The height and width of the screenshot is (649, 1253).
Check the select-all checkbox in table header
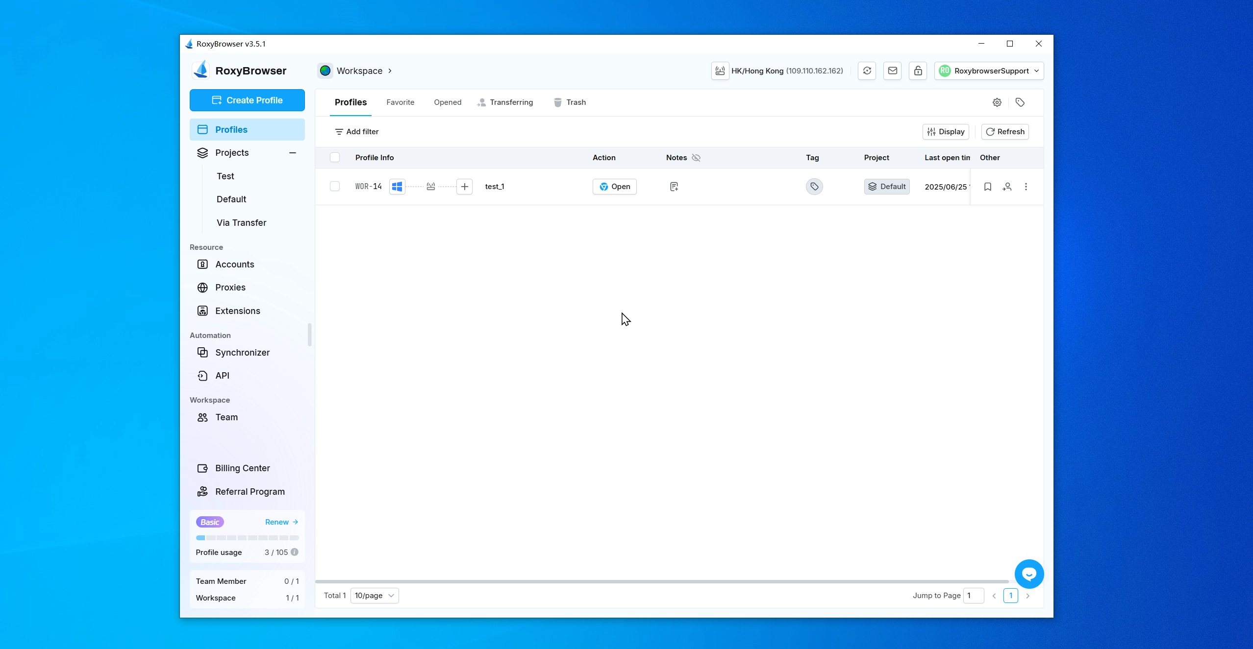point(335,158)
